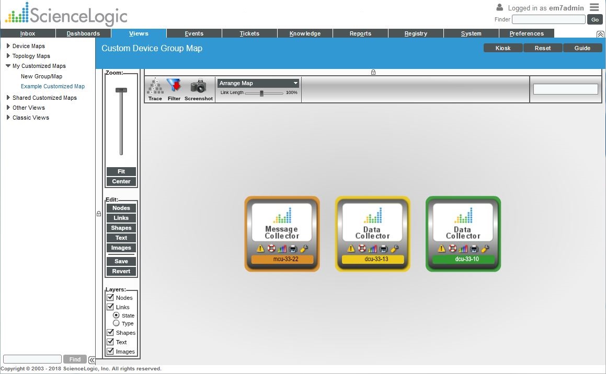This screenshot has width=606, height=374.
Task: Click the lifesaver ticket icon on dcu-33-13 node
Action: coord(362,249)
